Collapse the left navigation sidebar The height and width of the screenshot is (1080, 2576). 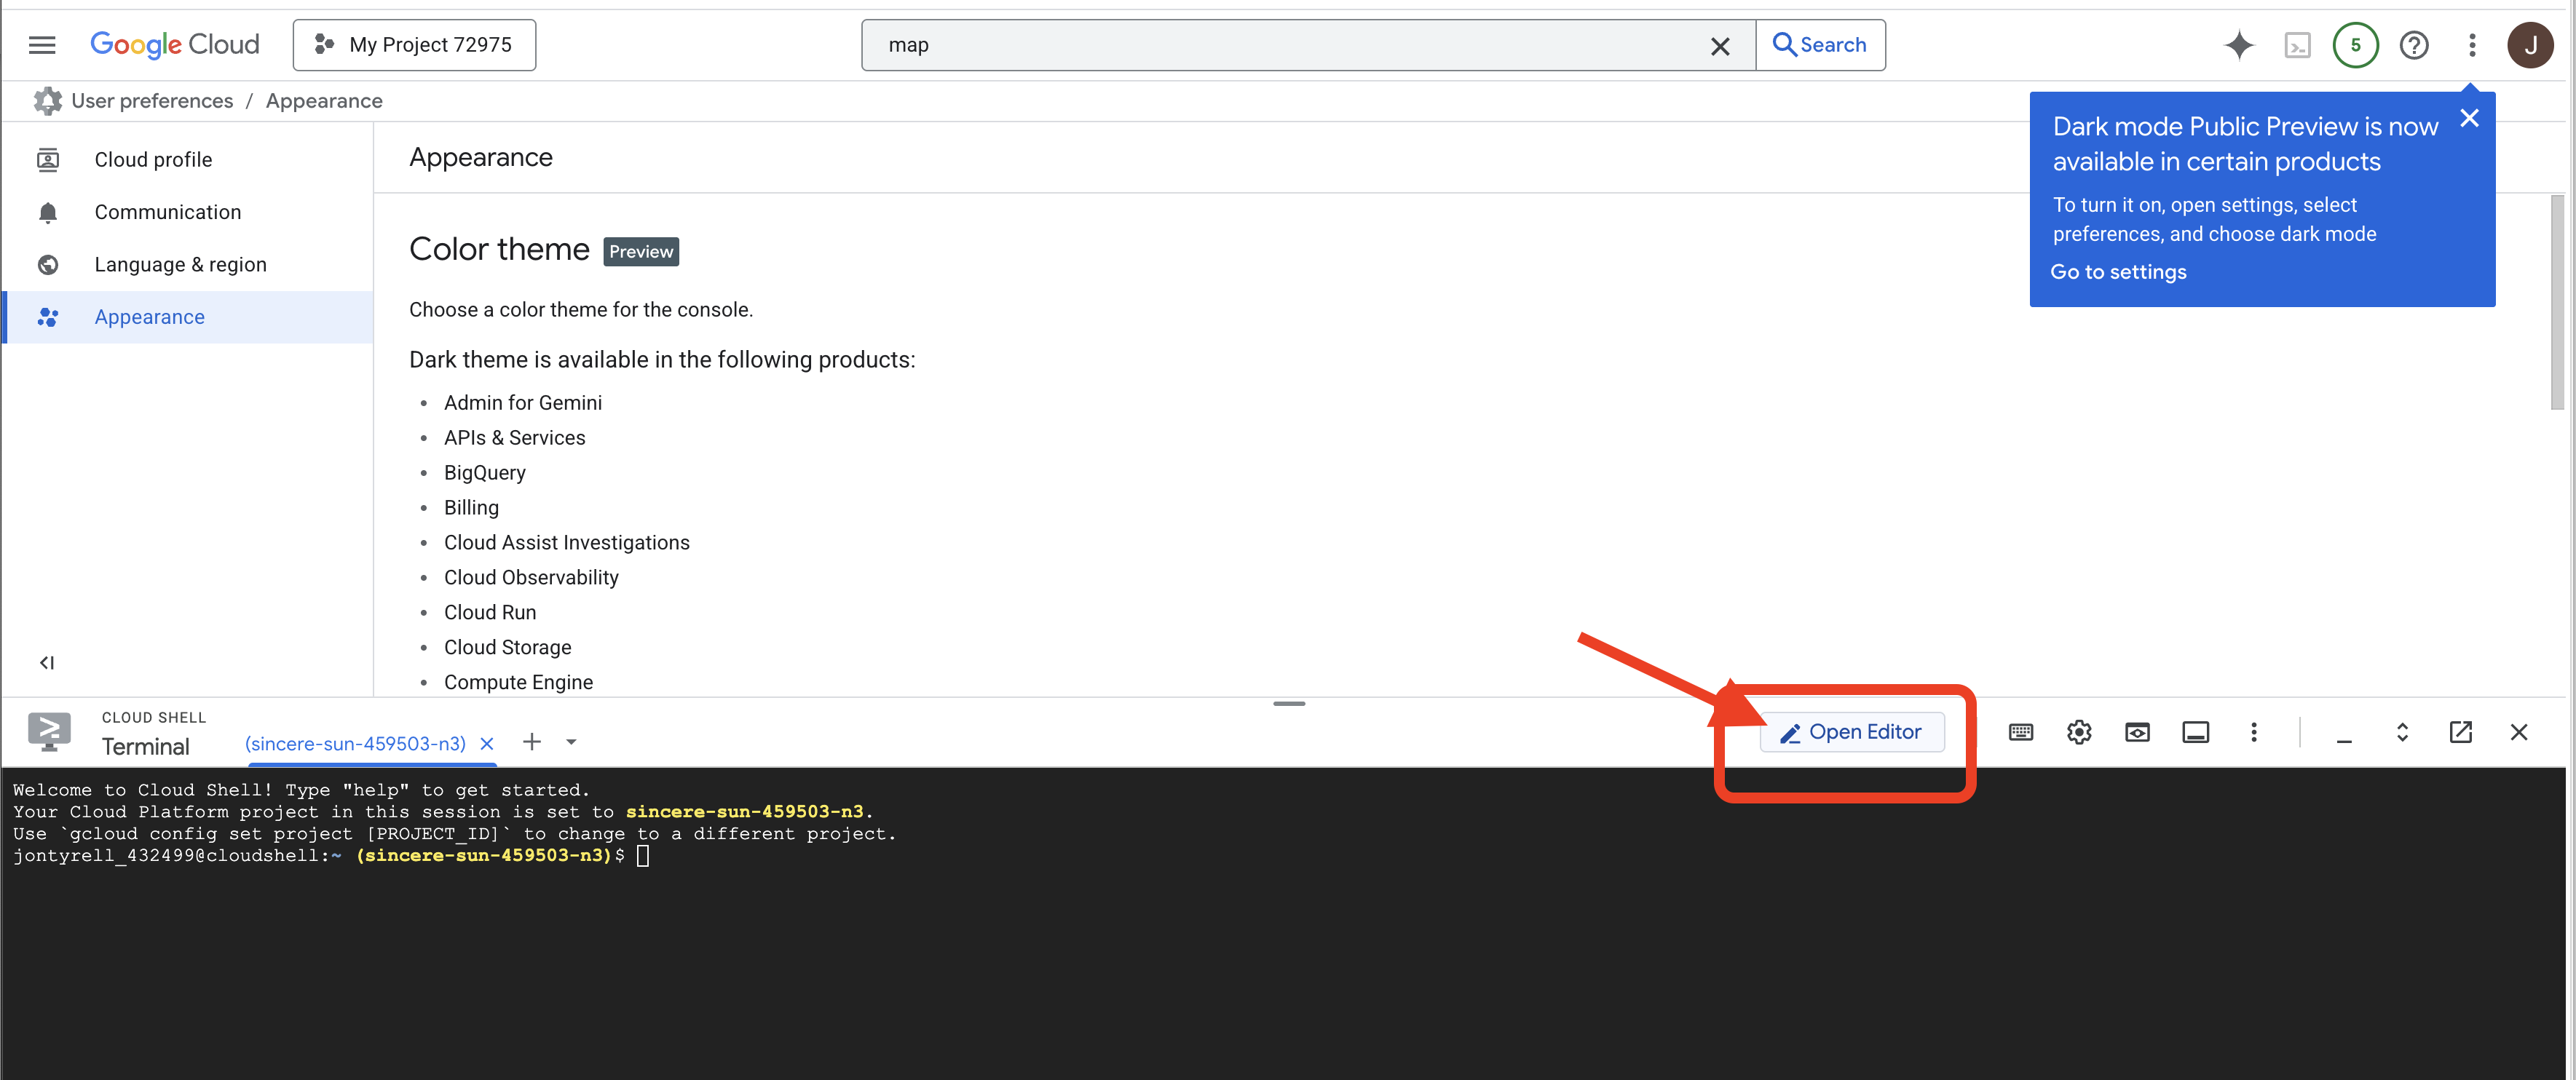47,662
